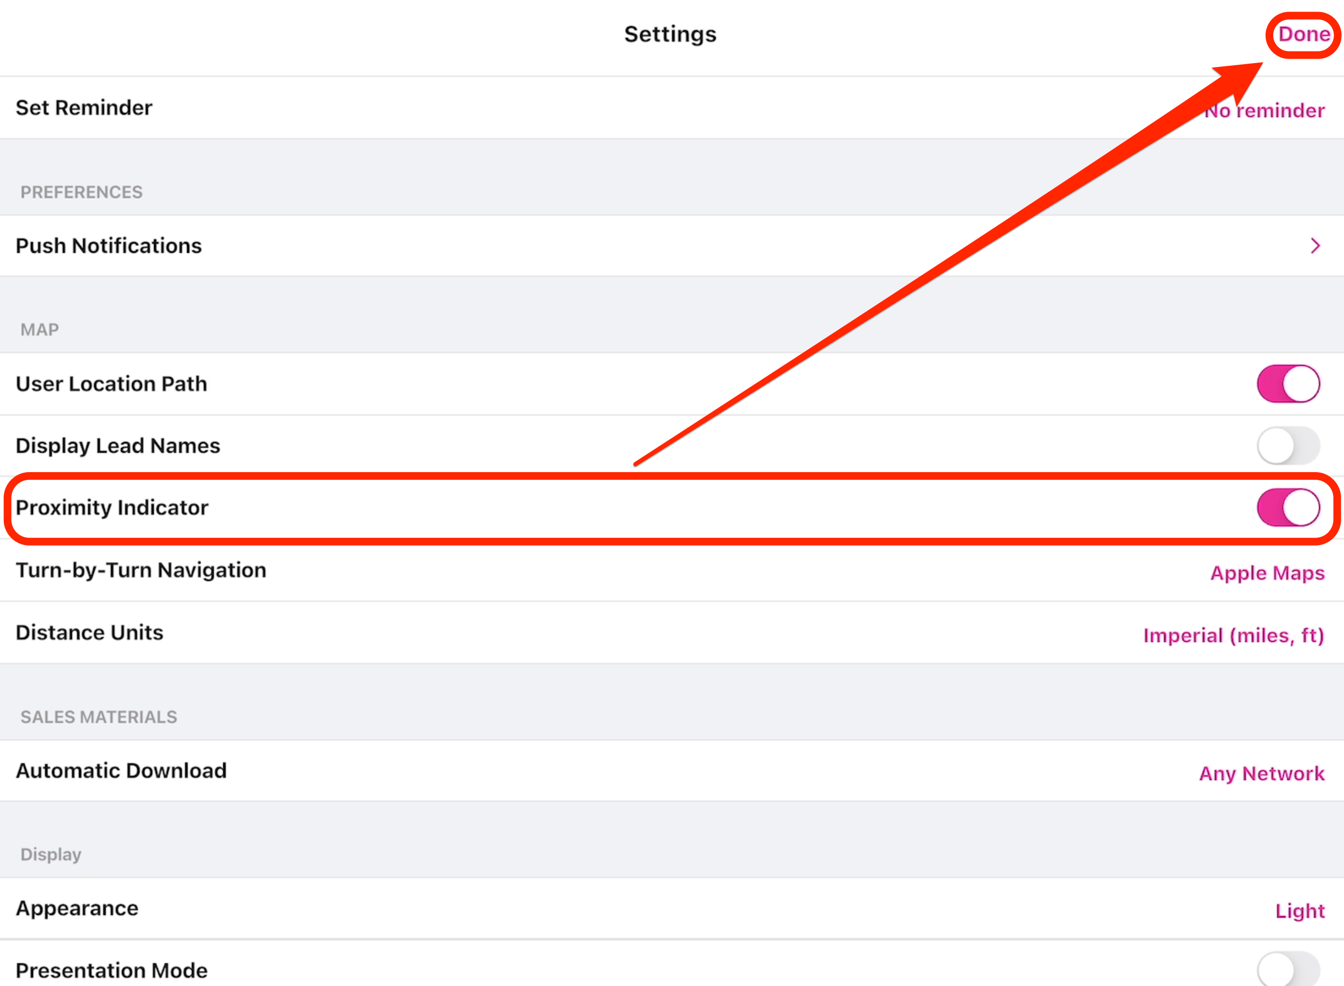Open Push Notifications settings
The height and width of the screenshot is (986, 1344).
[109, 246]
